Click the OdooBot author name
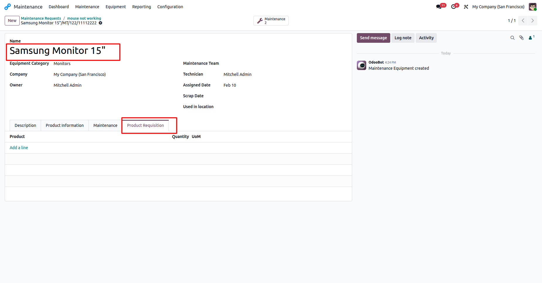Viewport: 542px width, 283px height. pos(376,62)
